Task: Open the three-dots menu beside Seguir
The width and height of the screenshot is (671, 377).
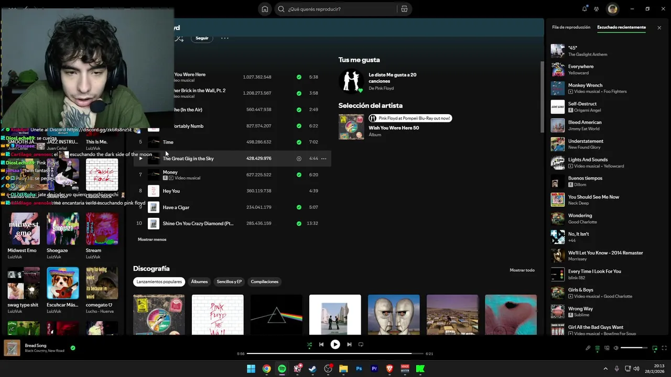Action: 225,38
